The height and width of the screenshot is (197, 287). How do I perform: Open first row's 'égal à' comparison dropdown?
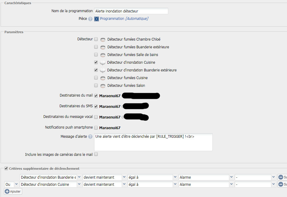point(153,177)
